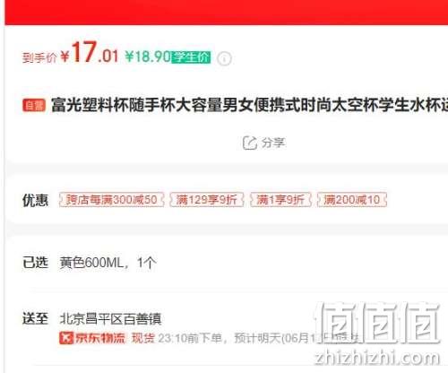
Task: Open the 跨店每满300减50 coupon
Action: click(x=112, y=199)
